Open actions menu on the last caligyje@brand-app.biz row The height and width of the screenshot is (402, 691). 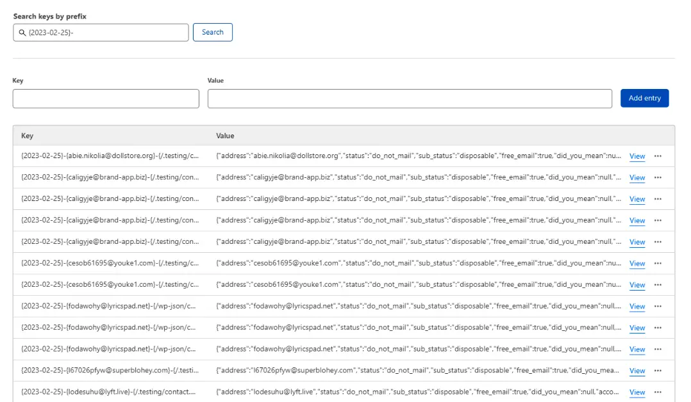click(x=658, y=241)
